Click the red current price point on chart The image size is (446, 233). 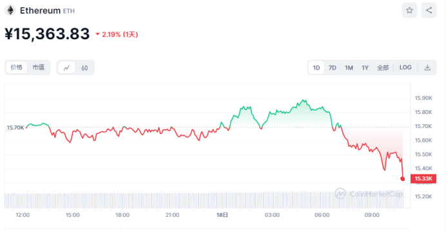coord(402,179)
